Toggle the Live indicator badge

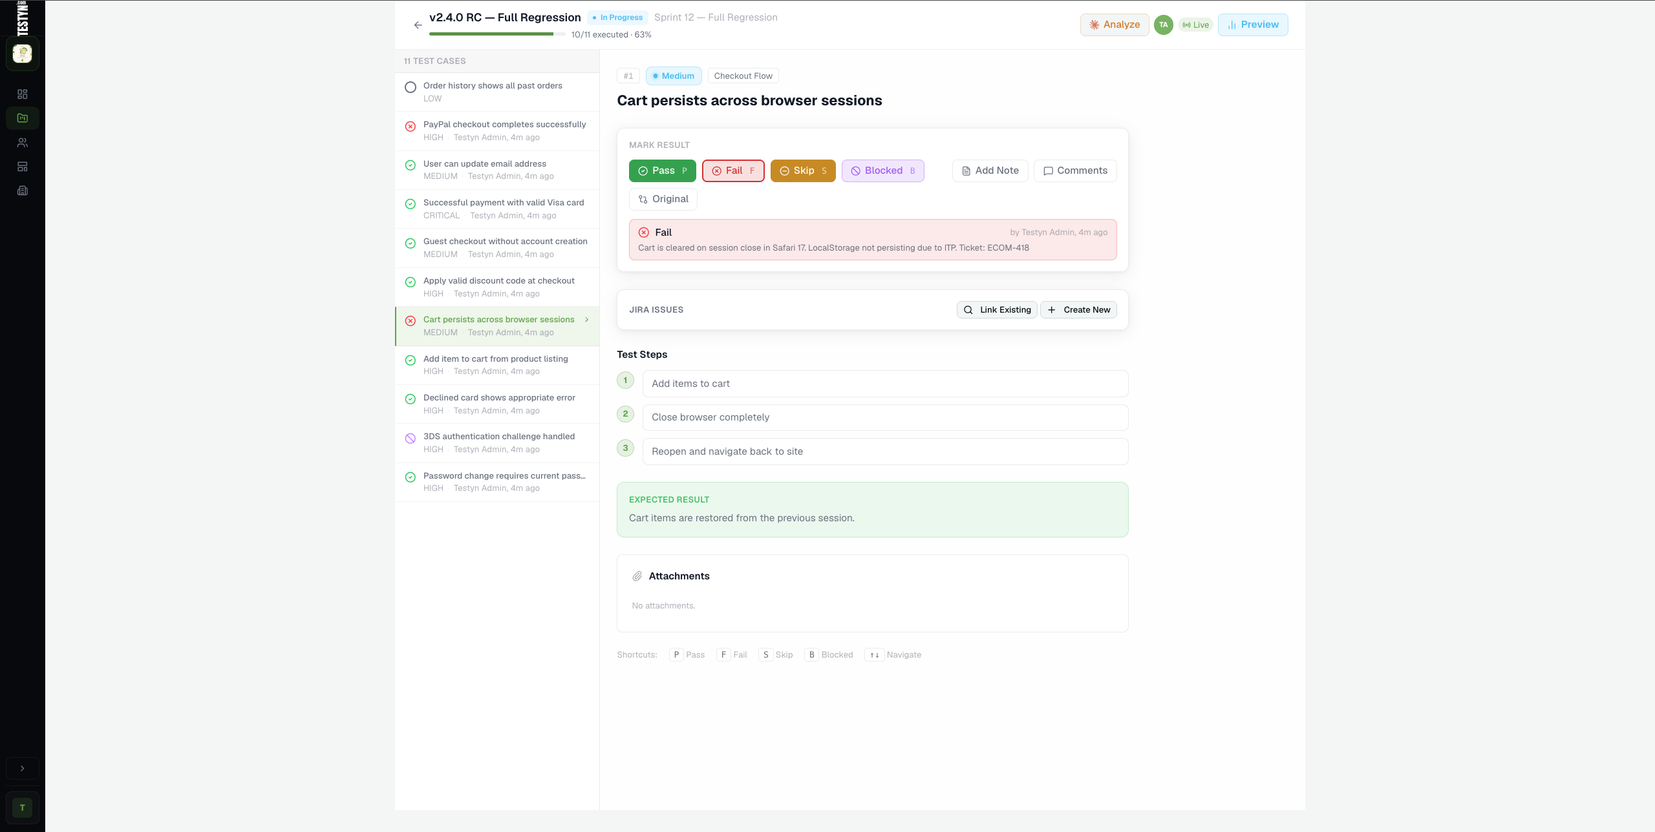(1195, 25)
